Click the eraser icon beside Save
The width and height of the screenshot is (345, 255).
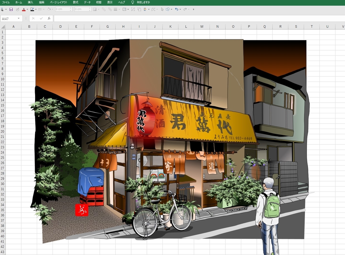17,9
